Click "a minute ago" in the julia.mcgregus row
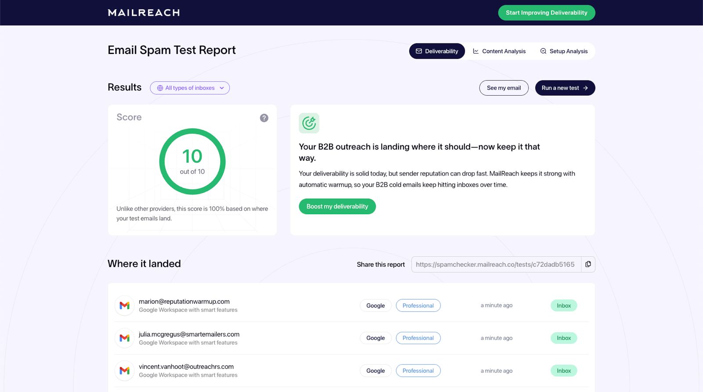The image size is (703, 392). pyautogui.click(x=496, y=338)
